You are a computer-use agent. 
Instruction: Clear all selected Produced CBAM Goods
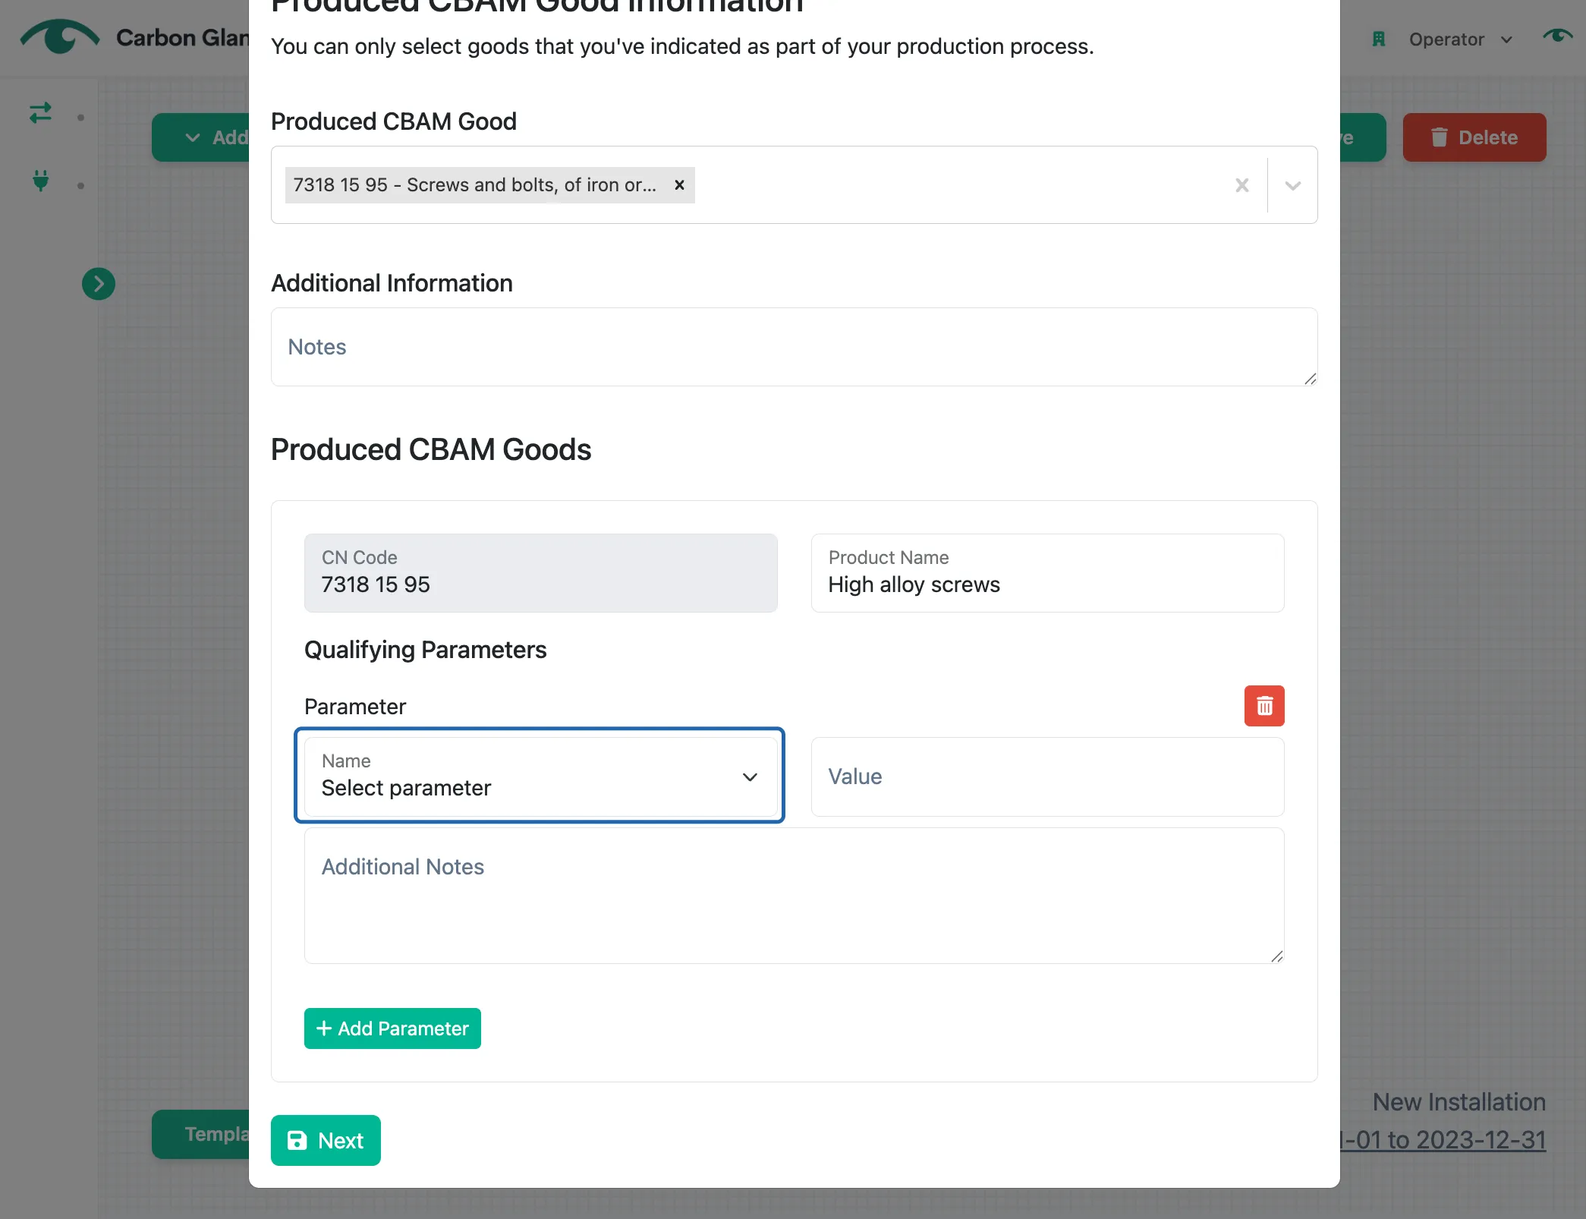1241,185
